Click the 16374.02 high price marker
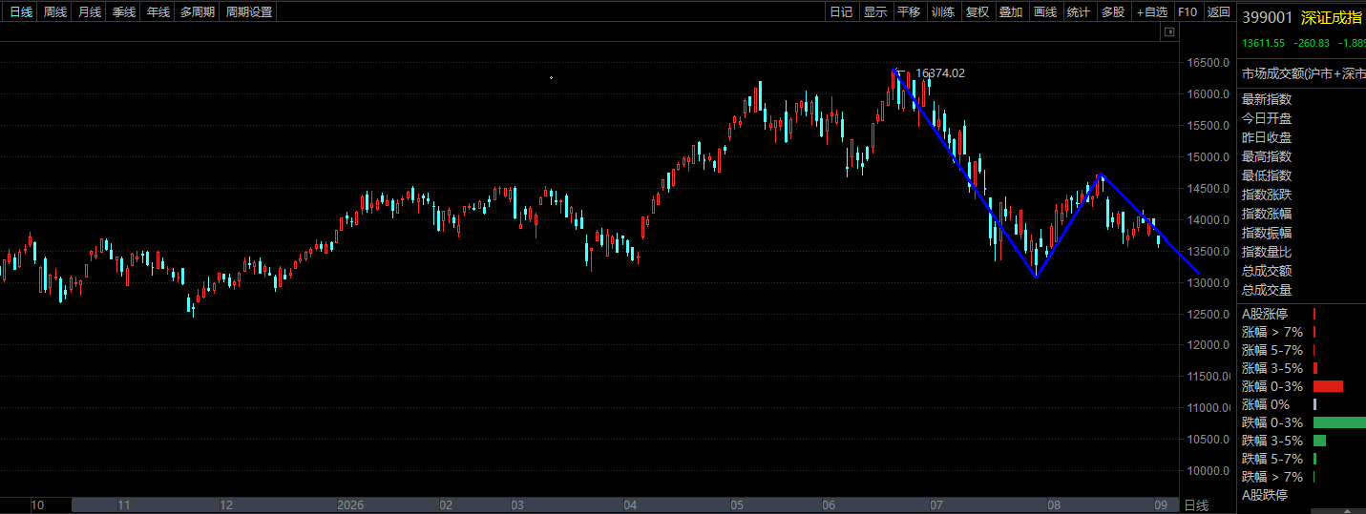 (939, 72)
